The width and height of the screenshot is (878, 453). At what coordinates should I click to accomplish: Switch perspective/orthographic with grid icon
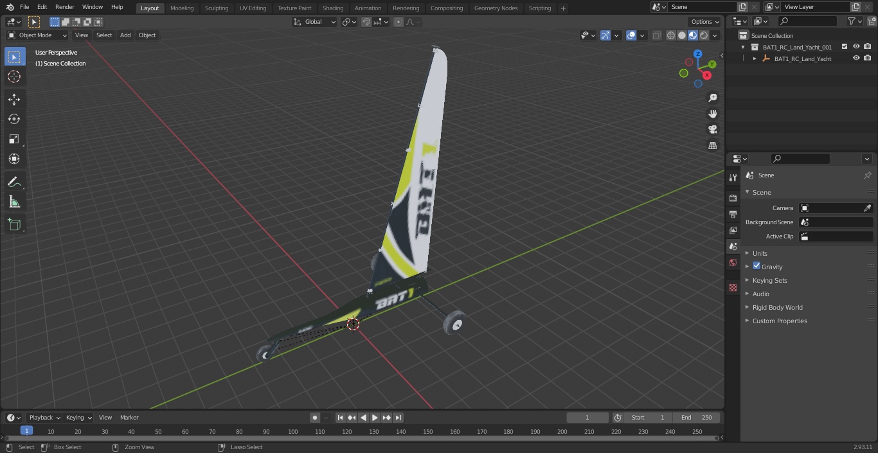(x=712, y=146)
